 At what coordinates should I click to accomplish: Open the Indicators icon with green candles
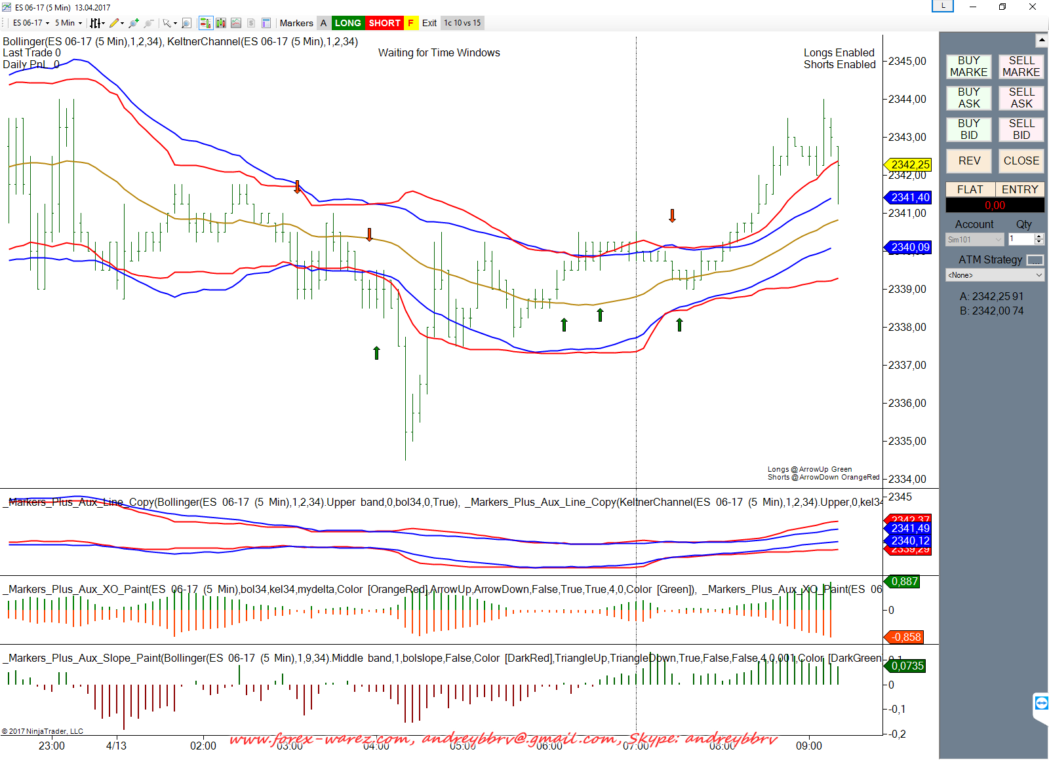pyautogui.click(x=221, y=23)
